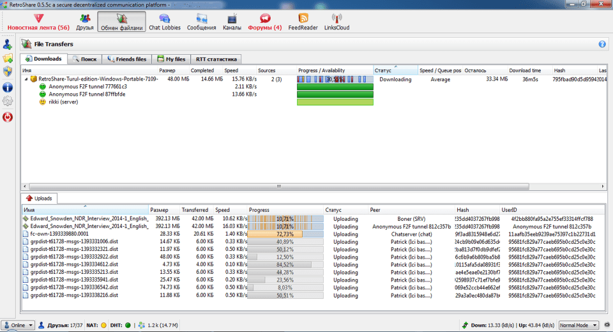Click the downloads horizontal scrollbar

279,186
